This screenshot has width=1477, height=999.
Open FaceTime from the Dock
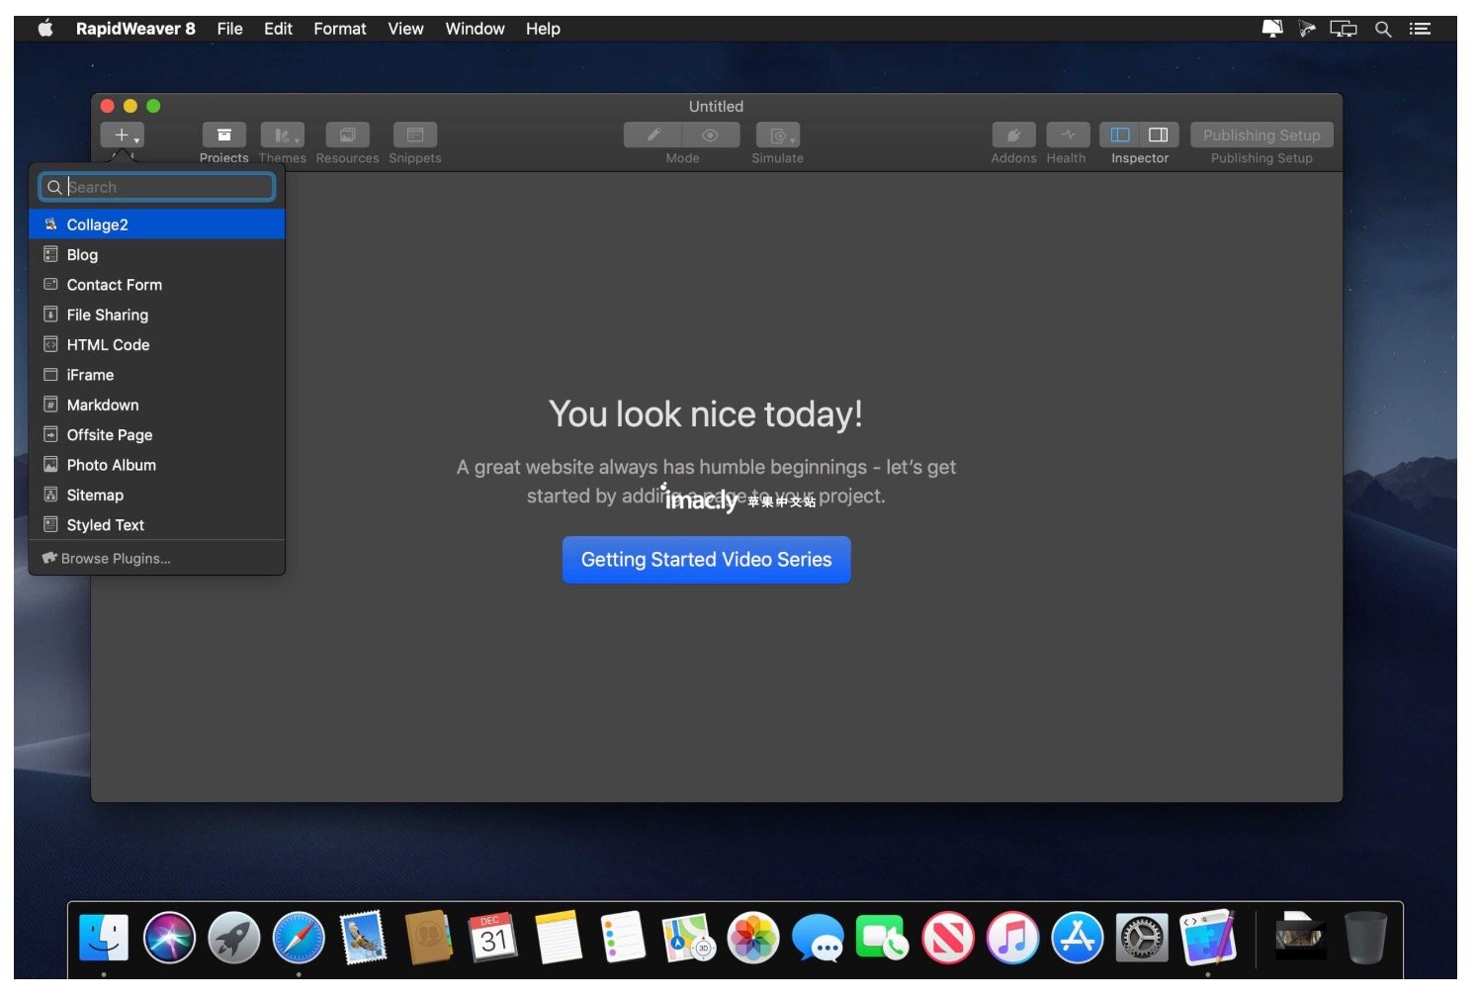[x=882, y=938]
